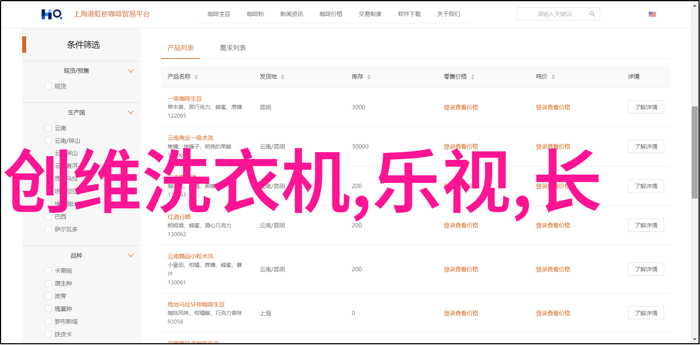Switch language via the US flag icon
Viewport: 700px width, 345px height.
652,14
